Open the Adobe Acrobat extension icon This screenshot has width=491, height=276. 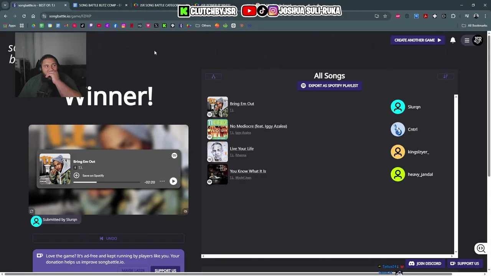(425, 16)
